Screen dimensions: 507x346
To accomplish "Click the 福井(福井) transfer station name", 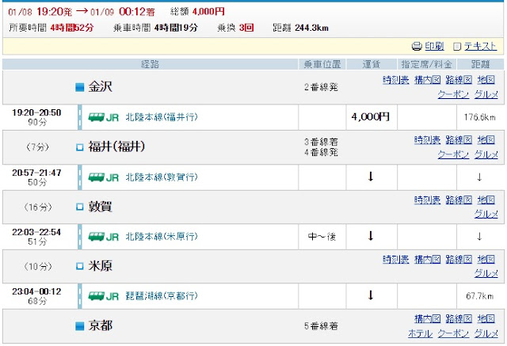I will coord(116,147).
